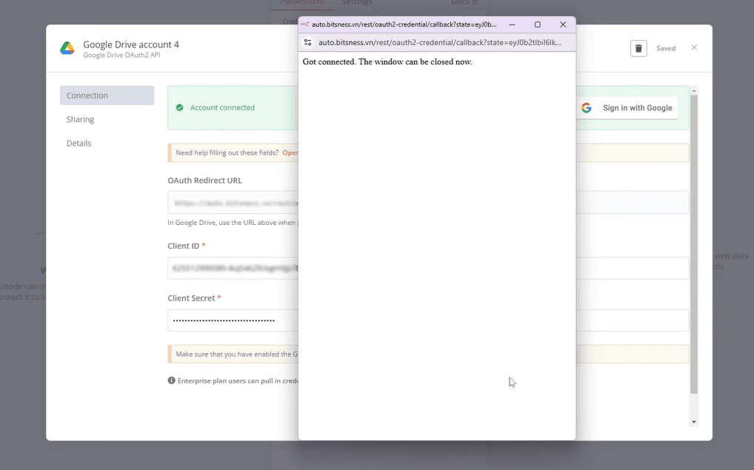Click the Google Drive logo icon
The width and height of the screenshot is (754, 470).
[x=67, y=49]
